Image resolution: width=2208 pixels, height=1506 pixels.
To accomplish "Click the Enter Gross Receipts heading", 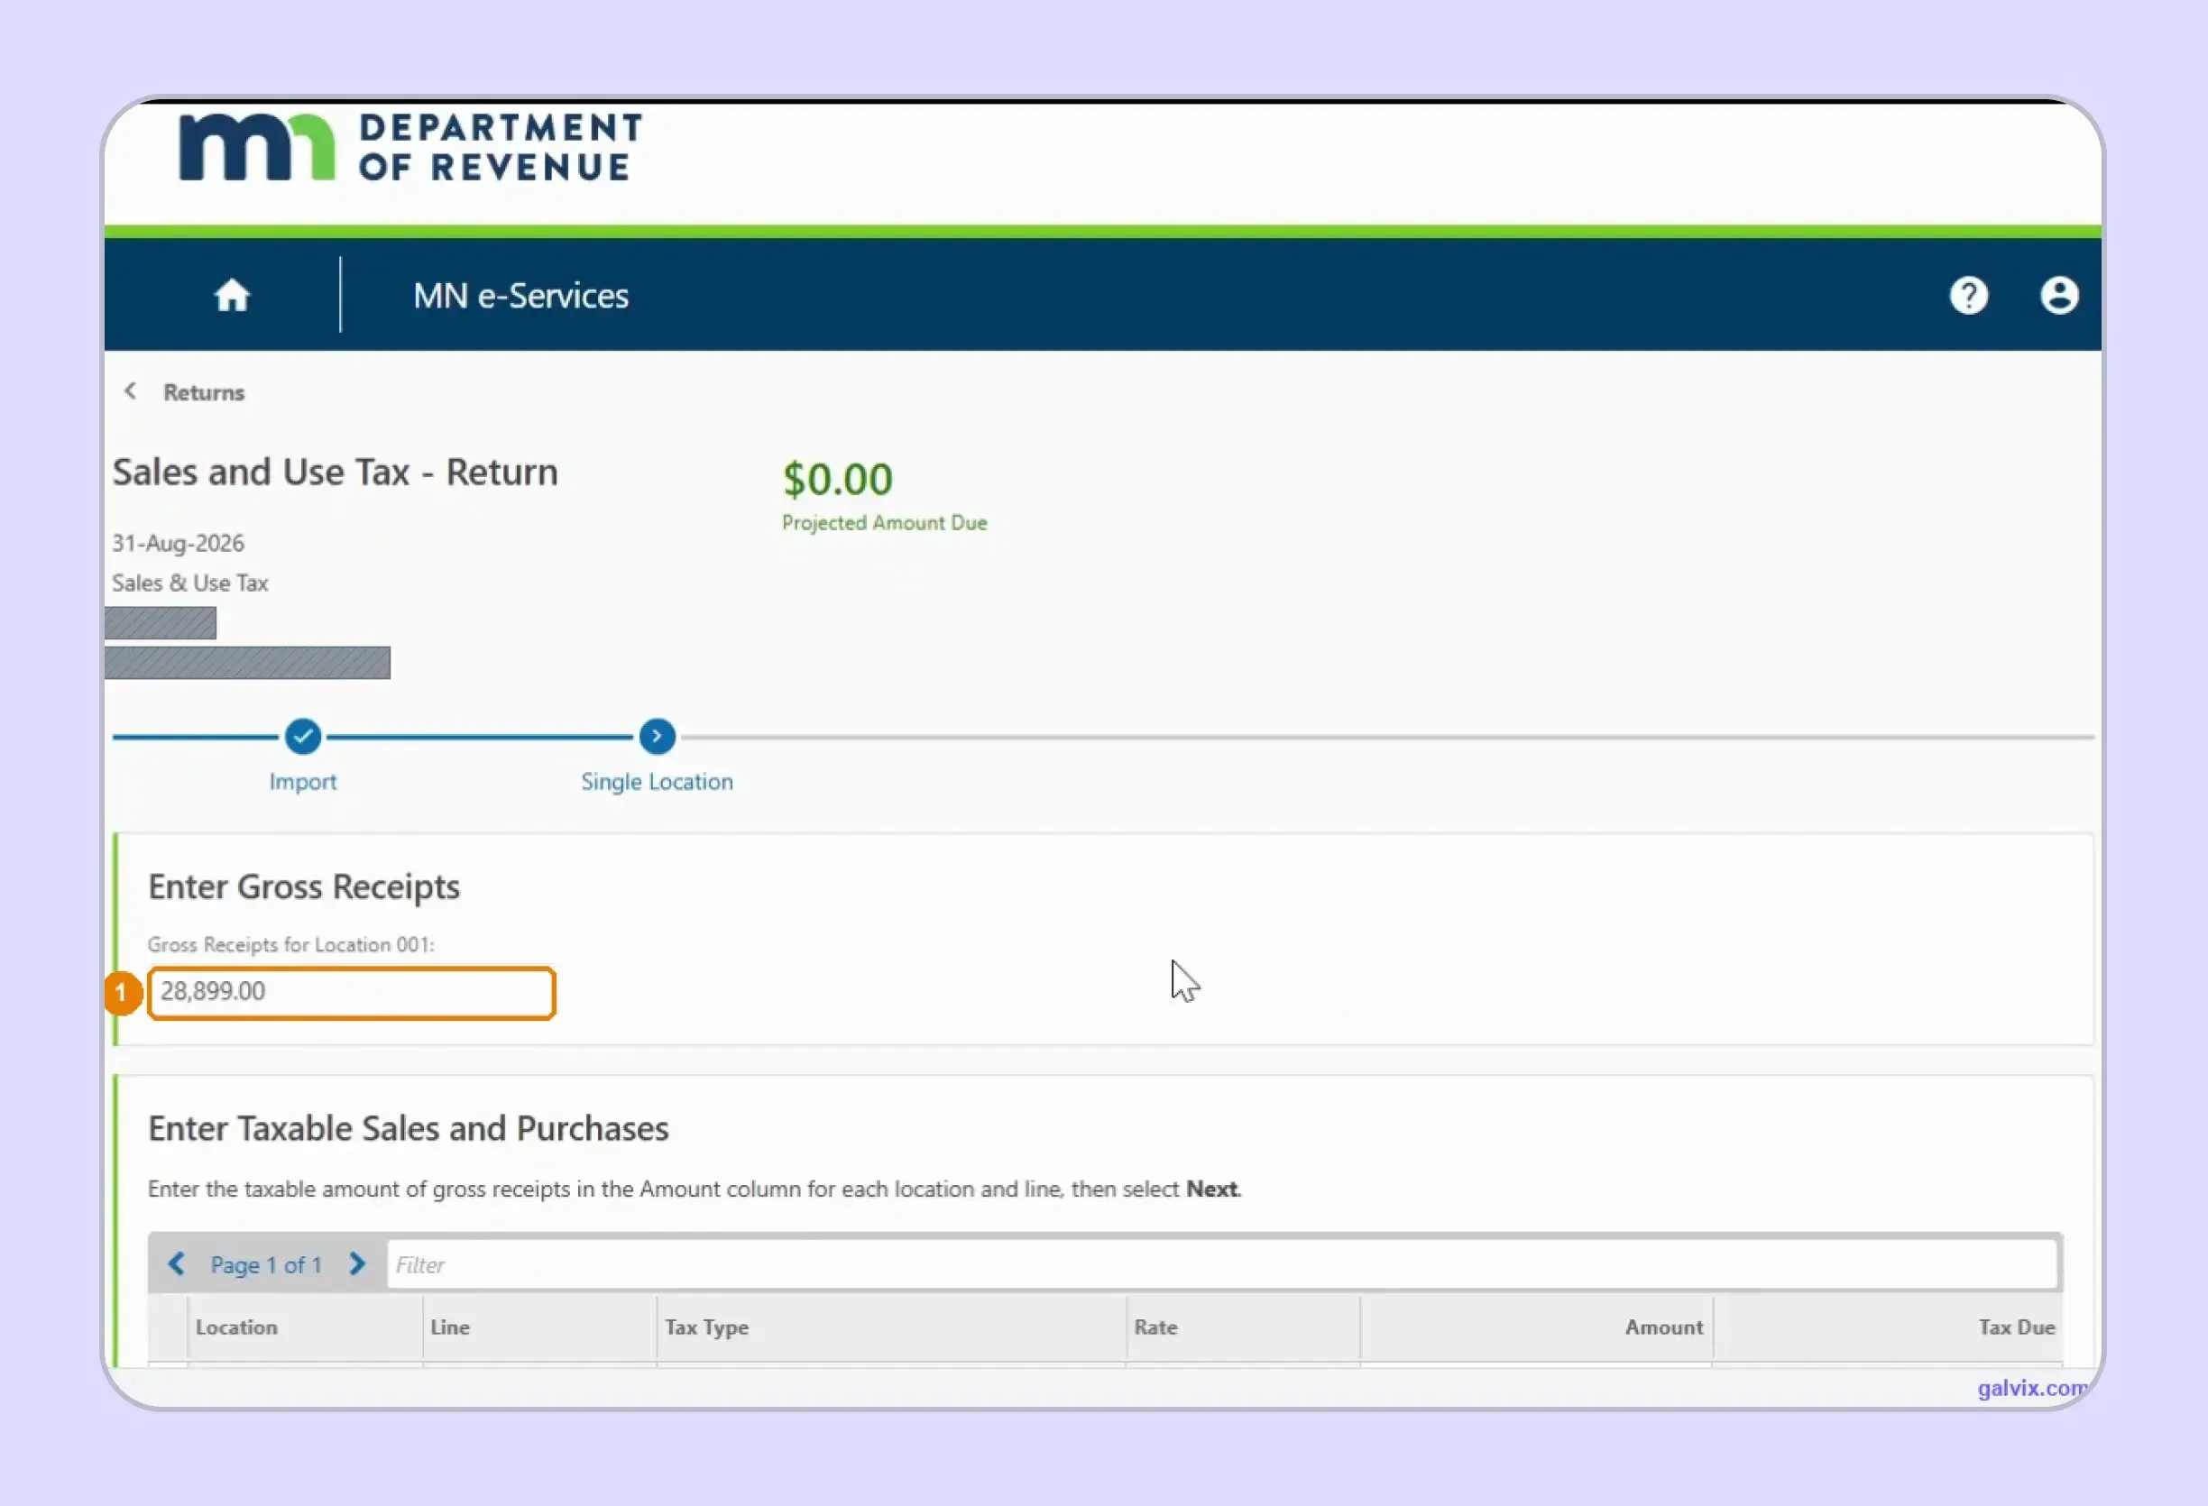I will pos(304,886).
